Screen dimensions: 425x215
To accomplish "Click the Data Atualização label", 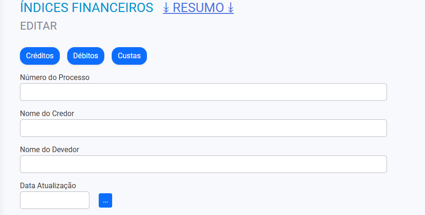I will click(x=48, y=185).
